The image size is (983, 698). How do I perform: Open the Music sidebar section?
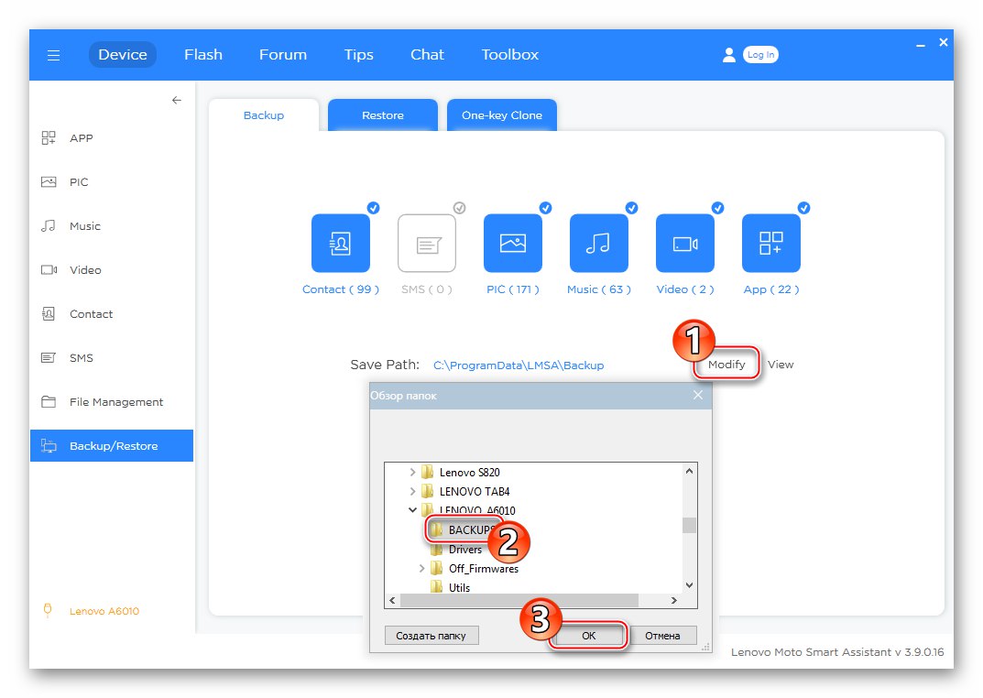coord(112,226)
